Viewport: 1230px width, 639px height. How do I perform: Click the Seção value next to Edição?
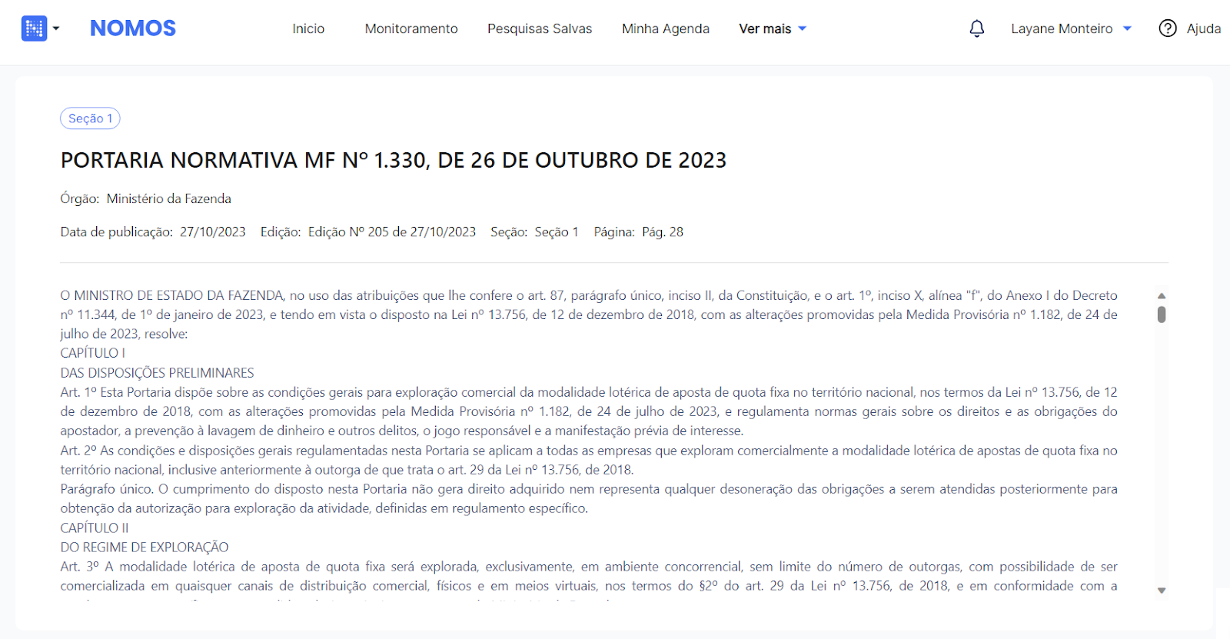click(x=557, y=231)
